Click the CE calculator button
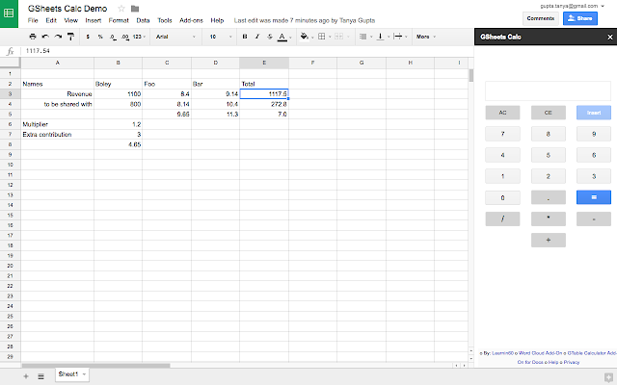617x385 pixels. [x=549, y=113]
